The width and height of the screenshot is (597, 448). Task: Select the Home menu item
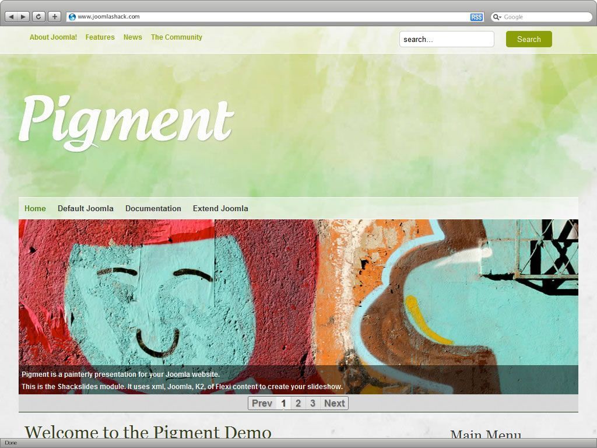point(35,208)
